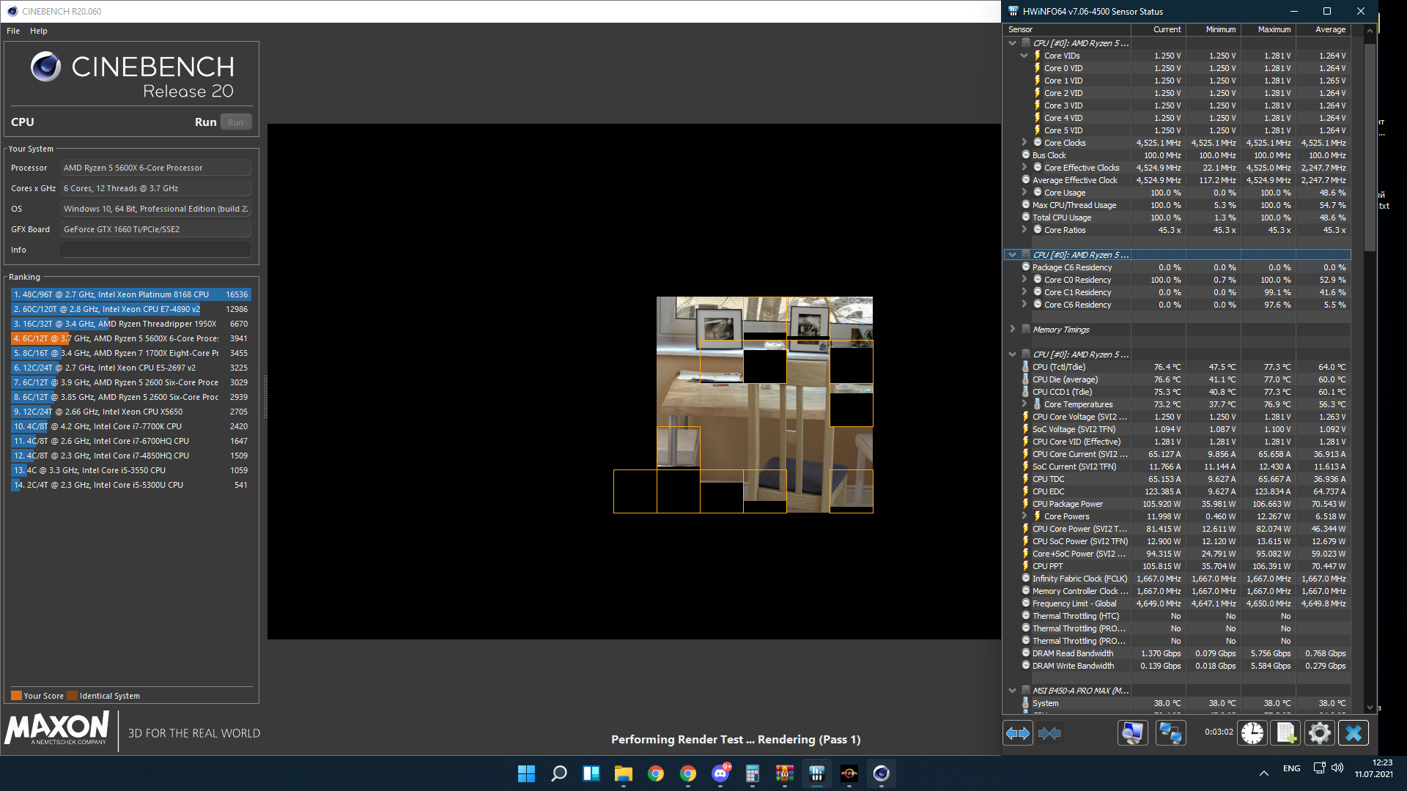
Task: Click the expand sensor columns arrows icon
Action: 1018,733
